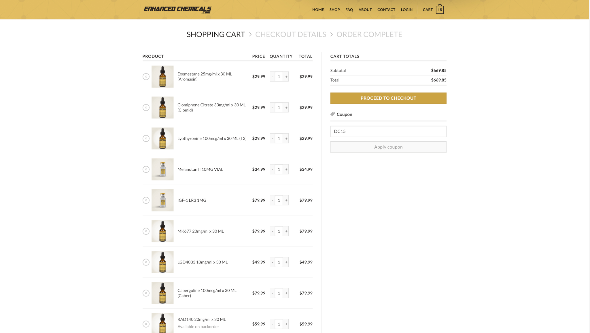Click the Enhanced Chemicals logo

coord(177,9)
